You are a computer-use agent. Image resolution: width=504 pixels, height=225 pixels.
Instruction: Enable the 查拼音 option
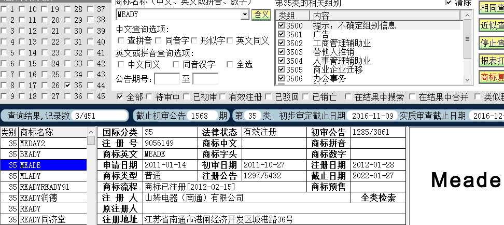tap(121, 40)
